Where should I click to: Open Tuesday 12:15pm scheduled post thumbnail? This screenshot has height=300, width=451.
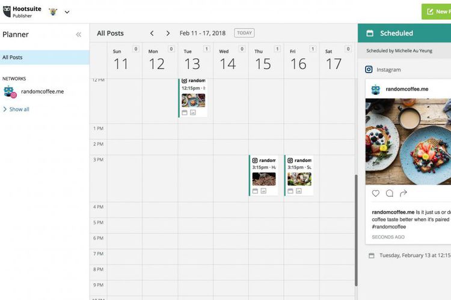click(x=193, y=100)
